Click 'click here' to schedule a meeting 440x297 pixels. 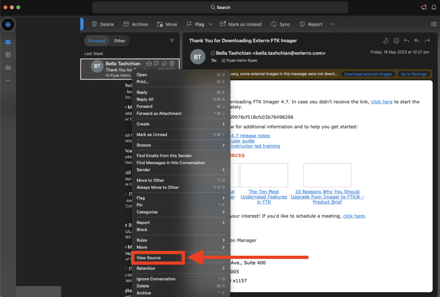[354, 216]
